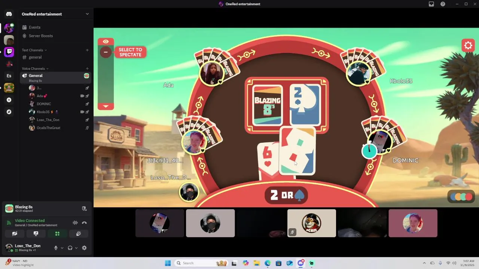The height and width of the screenshot is (269, 479).
Task: Play the multicolor wild card
Action: [x=298, y=151]
